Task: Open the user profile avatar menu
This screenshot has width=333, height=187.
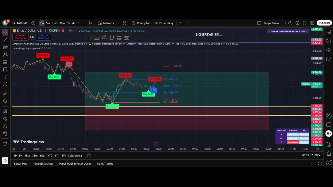Action: [5, 23]
